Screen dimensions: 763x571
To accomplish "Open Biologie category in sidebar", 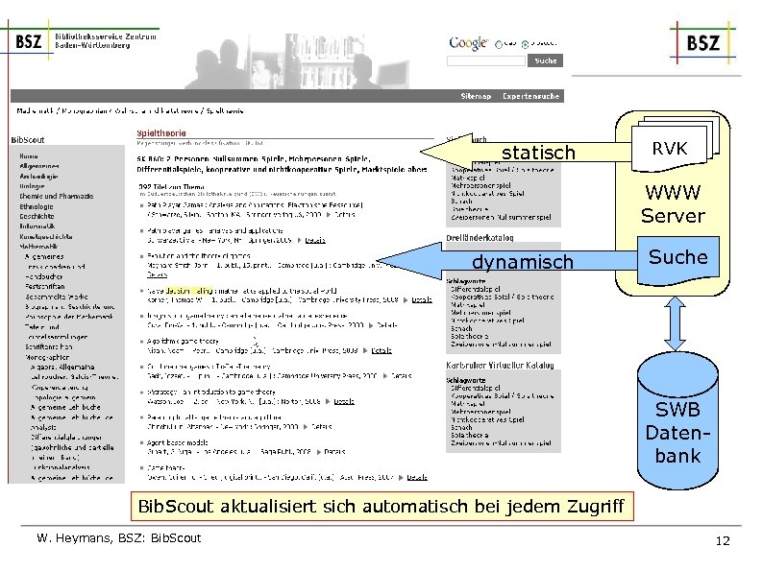I will 32,186.
